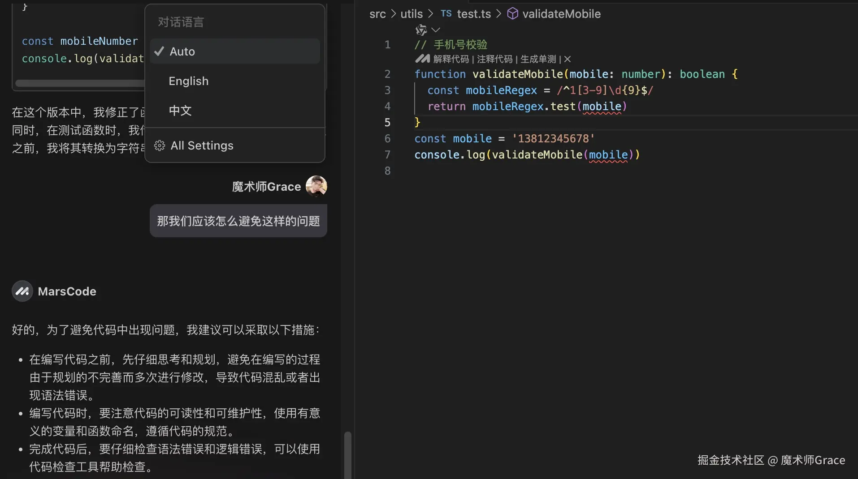Click the chat panel vertical scrollbar thumb
858x479 pixels.
tap(347, 455)
